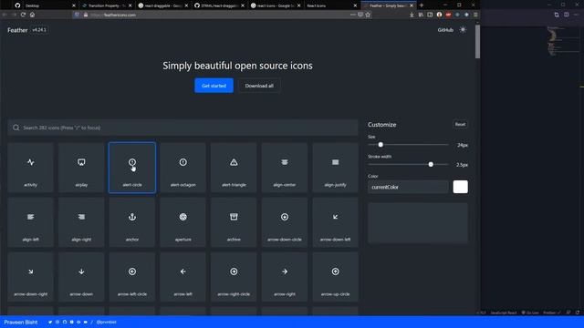584x328 pixels.
Task: Open a new browser tab
Action: (422, 5)
